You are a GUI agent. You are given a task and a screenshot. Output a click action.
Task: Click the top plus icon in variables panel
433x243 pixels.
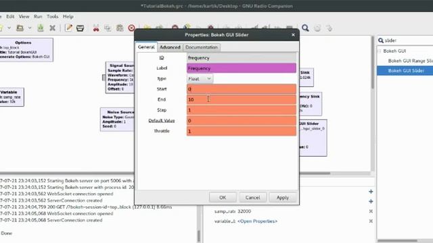coord(371,192)
